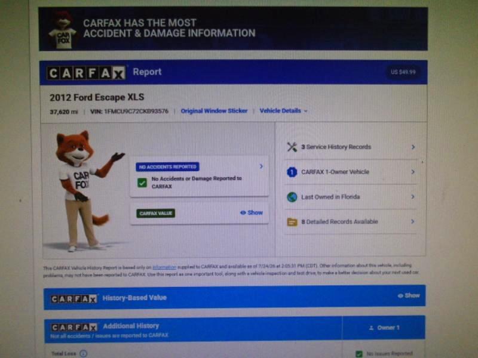This screenshot has height=358, width=478.
Task: Show the CARFAX Value via eye toggle
Action: (x=252, y=212)
